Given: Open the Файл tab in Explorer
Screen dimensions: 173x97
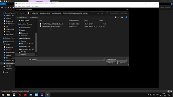Looking at the screenshot, I should (3, 4).
